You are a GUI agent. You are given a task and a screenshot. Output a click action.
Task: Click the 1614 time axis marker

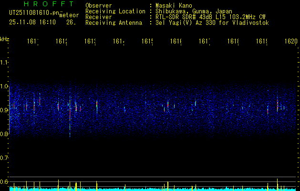[x=119, y=41]
